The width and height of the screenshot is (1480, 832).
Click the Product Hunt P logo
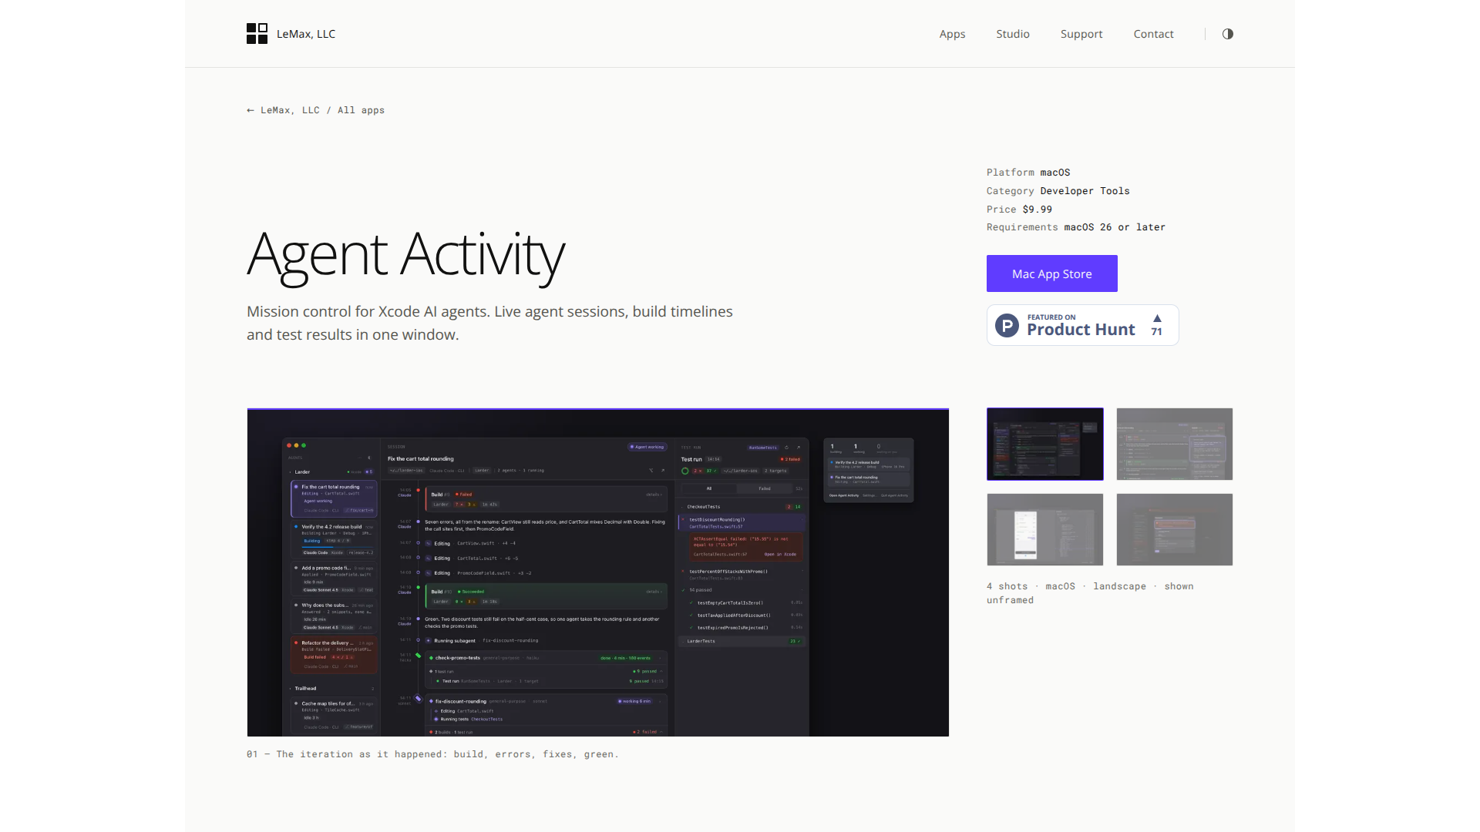pyautogui.click(x=1007, y=325)
